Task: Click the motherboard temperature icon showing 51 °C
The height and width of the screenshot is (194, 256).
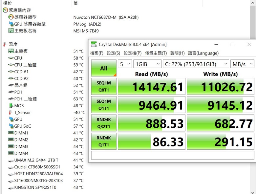Action: click(x=11, y=51)
